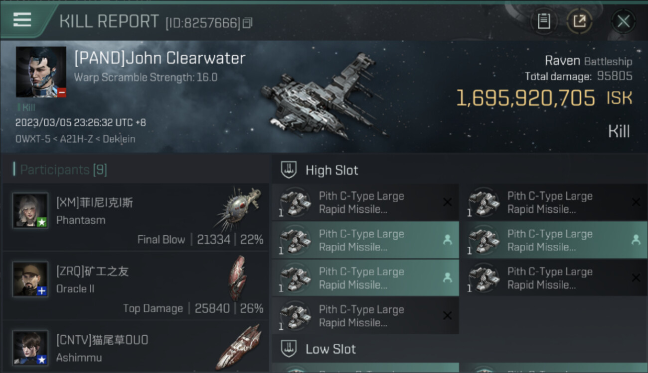Viewport: 648px width, 373px height.
Task: Click the Low Slot shield icon
Action: point(289,349)
